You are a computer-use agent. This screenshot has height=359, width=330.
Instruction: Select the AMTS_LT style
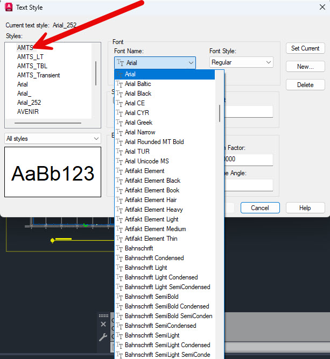[x=30, y=57]
